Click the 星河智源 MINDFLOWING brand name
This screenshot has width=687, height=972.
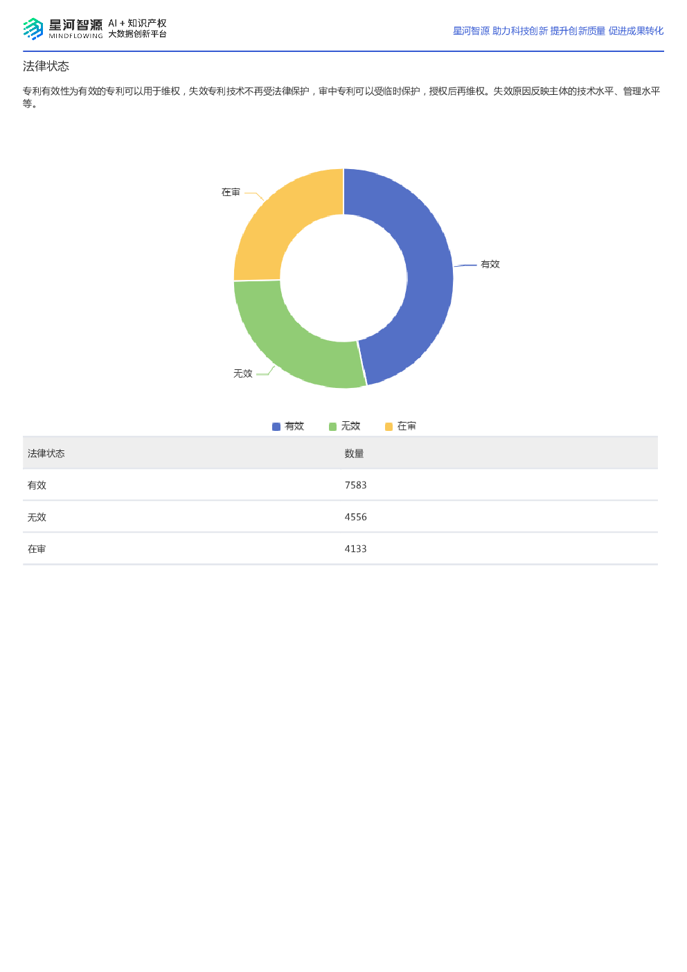point(75,29)
